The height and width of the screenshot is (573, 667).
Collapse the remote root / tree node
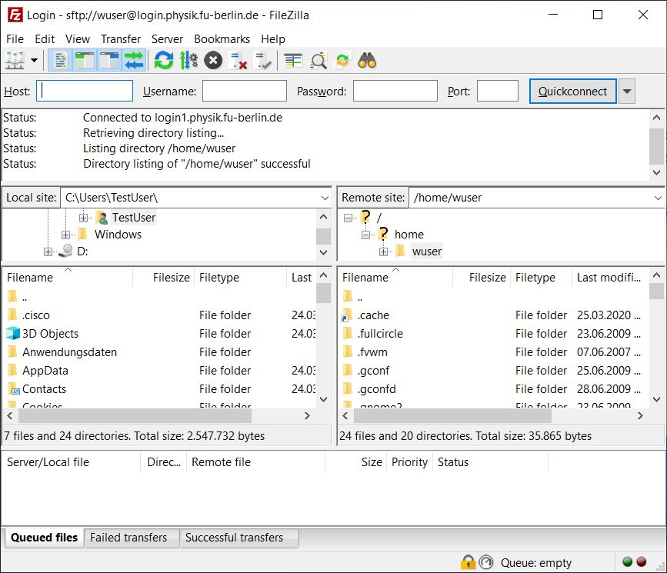click(348, 218)
